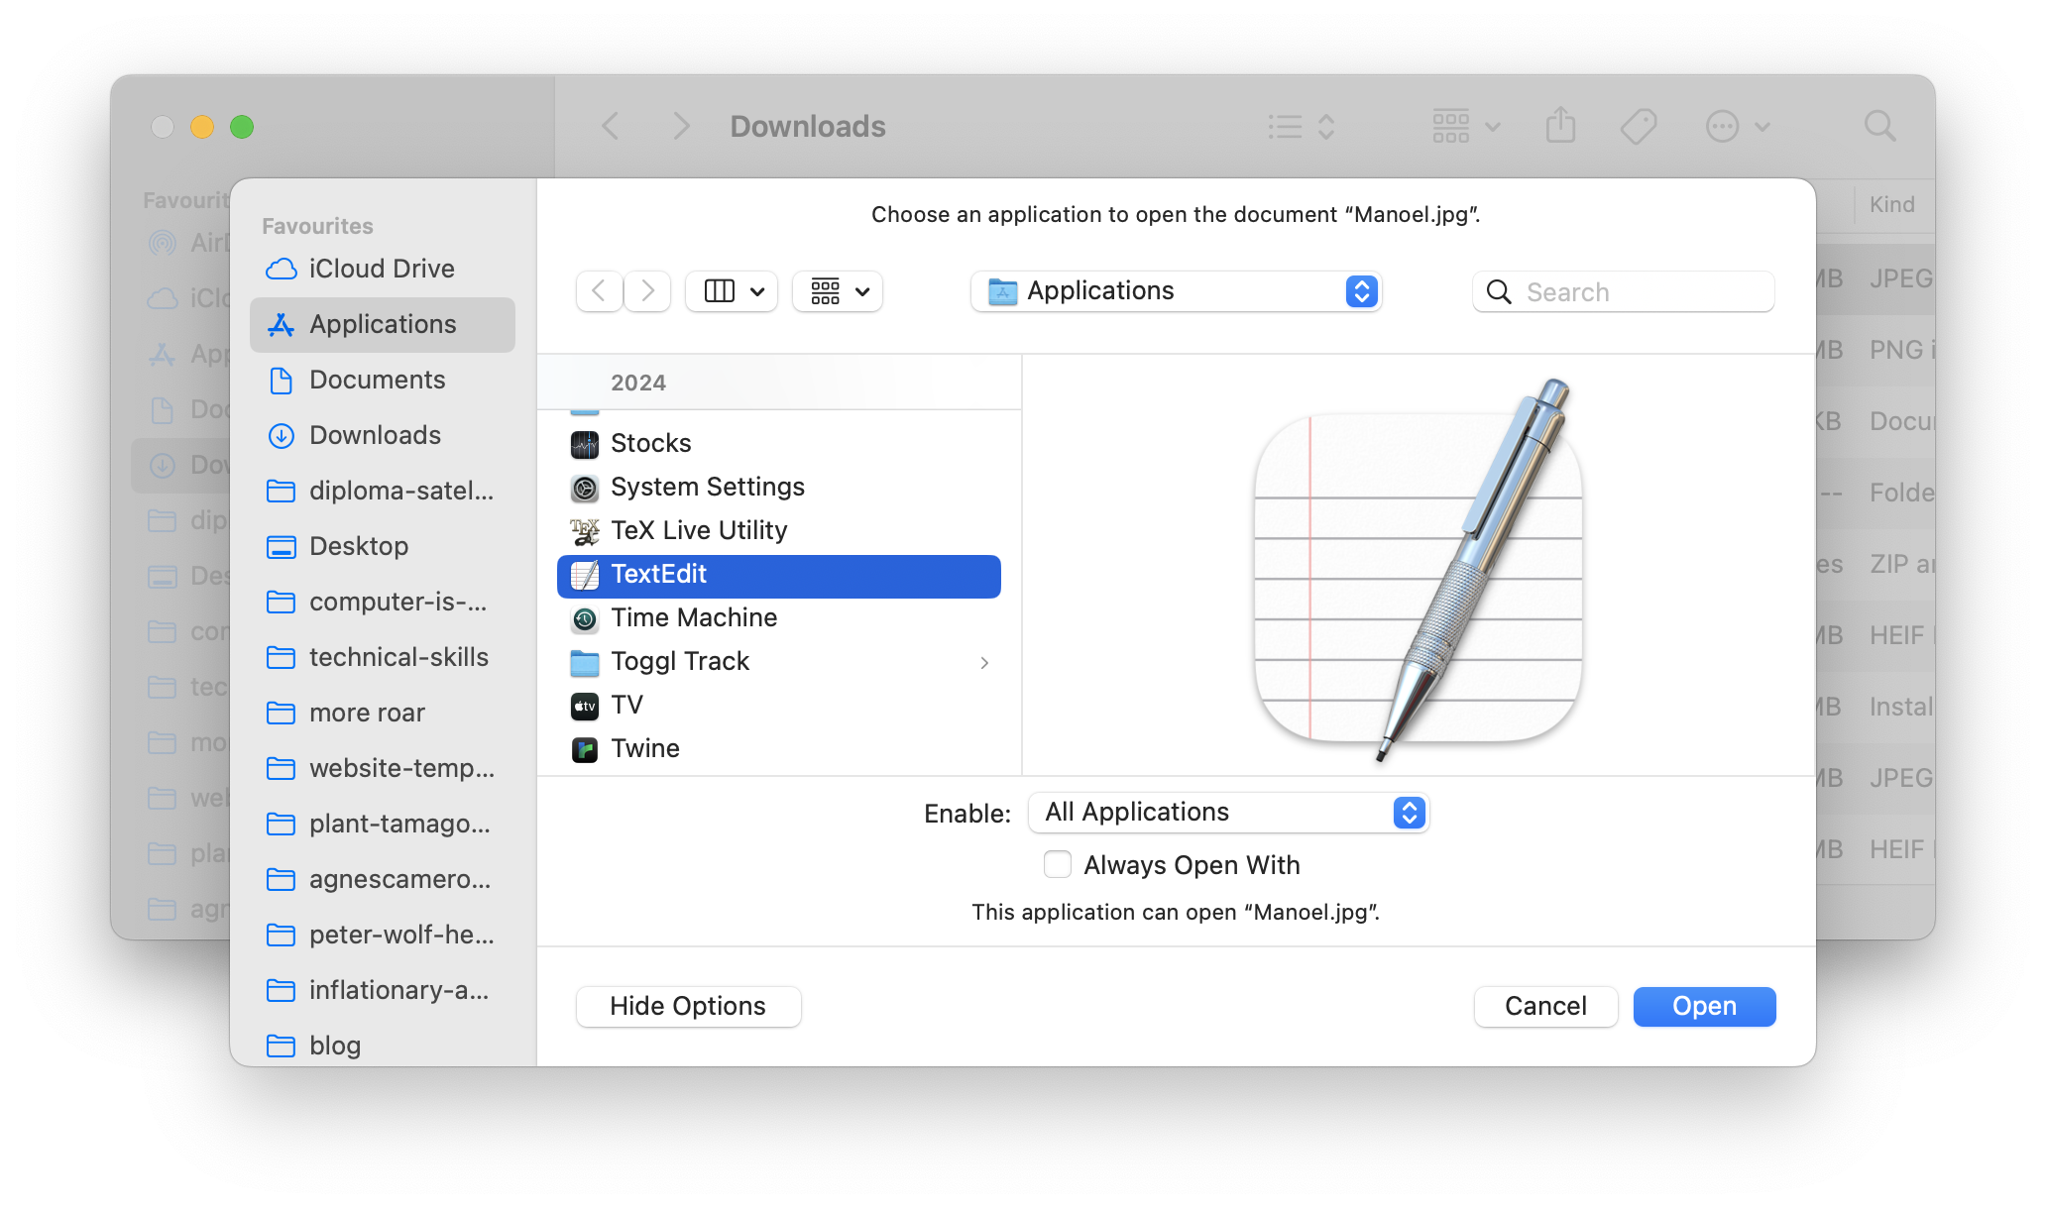
Task: Open the website-temp... folder in sidebar
Action: [383, 768]
